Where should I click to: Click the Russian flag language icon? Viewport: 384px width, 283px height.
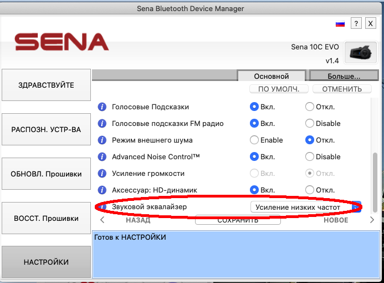pos(341,24)
